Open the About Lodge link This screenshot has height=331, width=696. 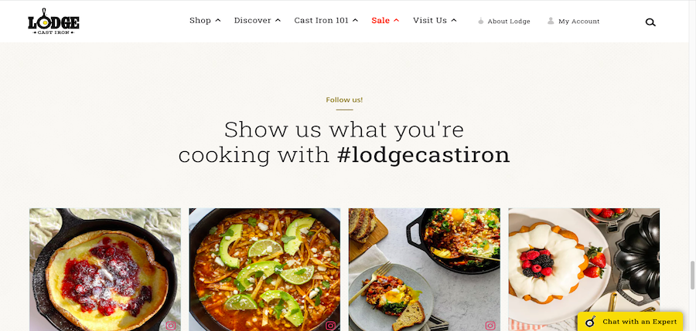click(x=509, y=22)
